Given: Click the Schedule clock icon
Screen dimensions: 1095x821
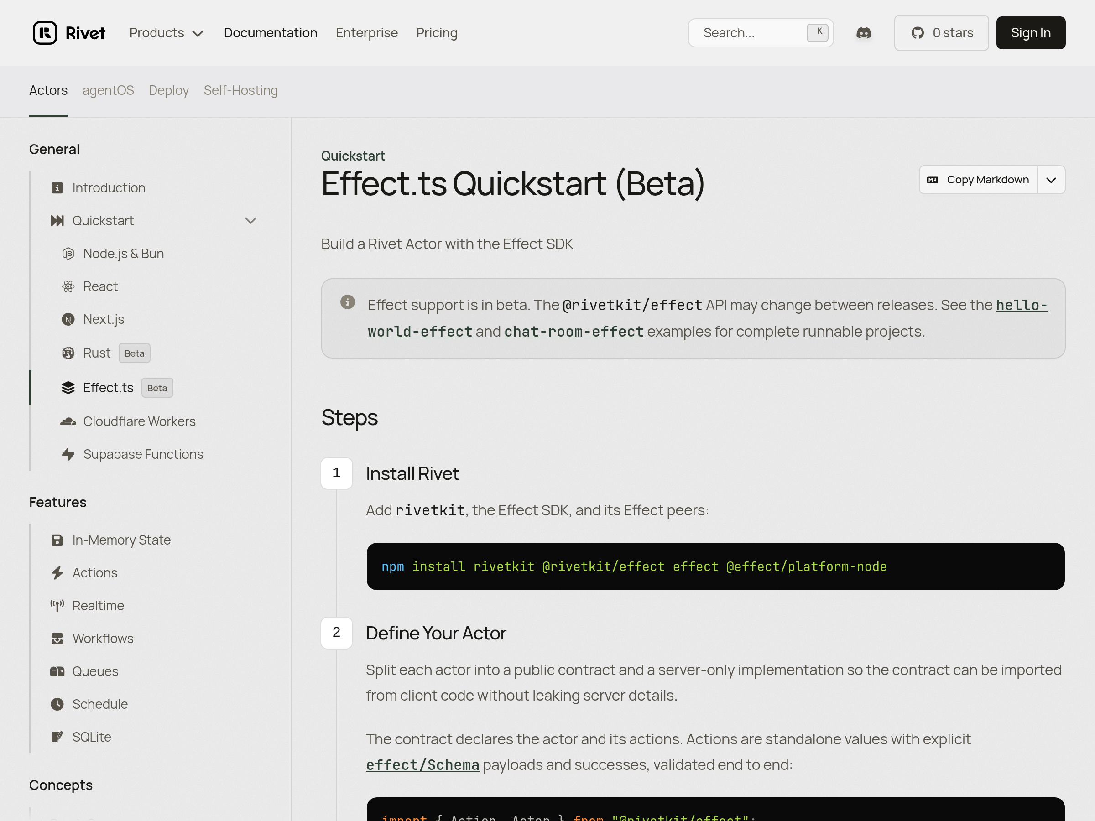Looking at the screenshot, I should 57,704.
